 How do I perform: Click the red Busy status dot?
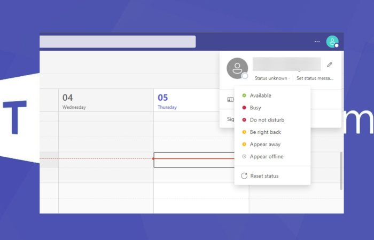point(244,108)
